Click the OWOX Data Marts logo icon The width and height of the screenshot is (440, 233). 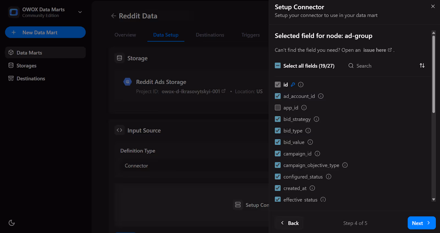point(13,12)
